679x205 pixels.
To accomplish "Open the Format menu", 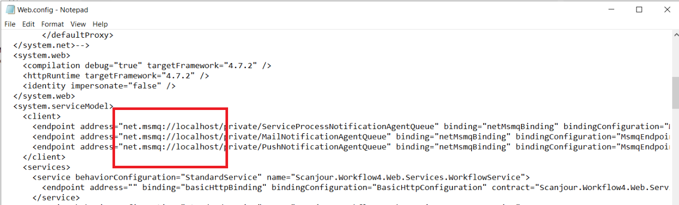I will [x=52, y=24].
